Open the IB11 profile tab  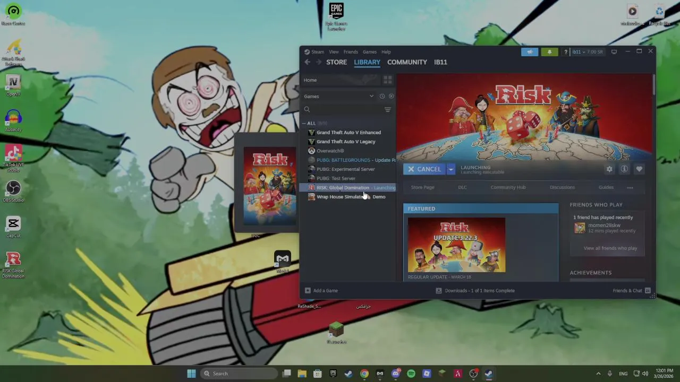(x=440, y=62)
